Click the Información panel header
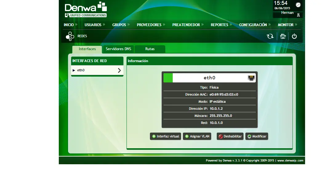This screenshot has height=175, width=330. coord(209,61)
